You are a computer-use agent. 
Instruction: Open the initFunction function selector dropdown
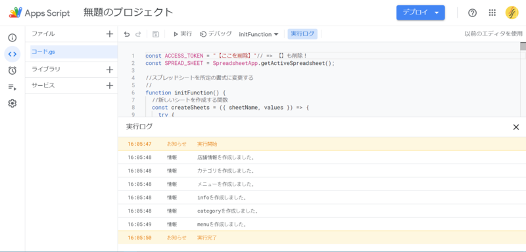tap(258, 34)
